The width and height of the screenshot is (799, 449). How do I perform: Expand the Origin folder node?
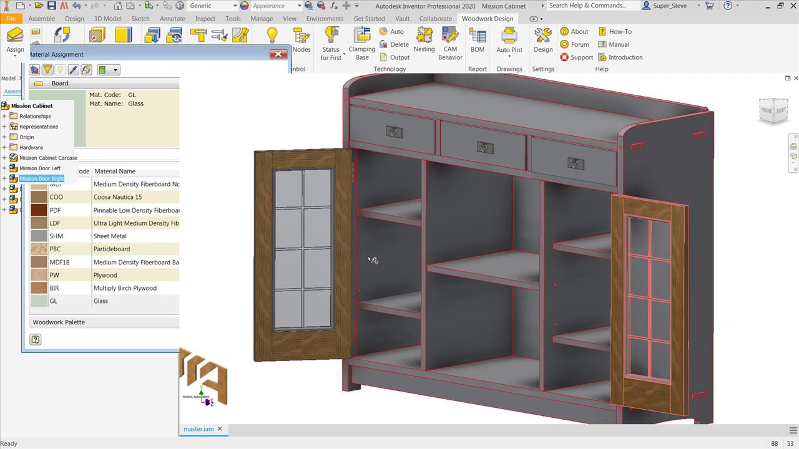click(x=4, y=137)
